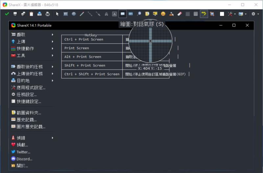
Task: Select the Magnify tool
Action: (139, 14)
